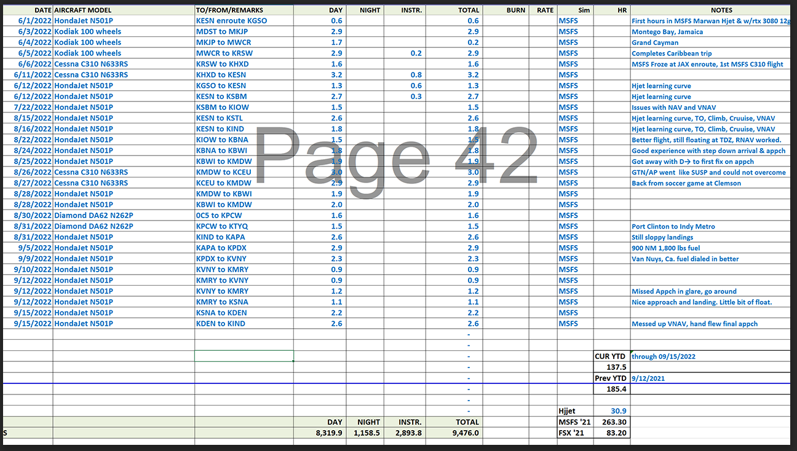Image resolution: width=797 pixels, height=451 pixels.
Task: Select the 'KRSW to KHXD' route
Action: 244,64
